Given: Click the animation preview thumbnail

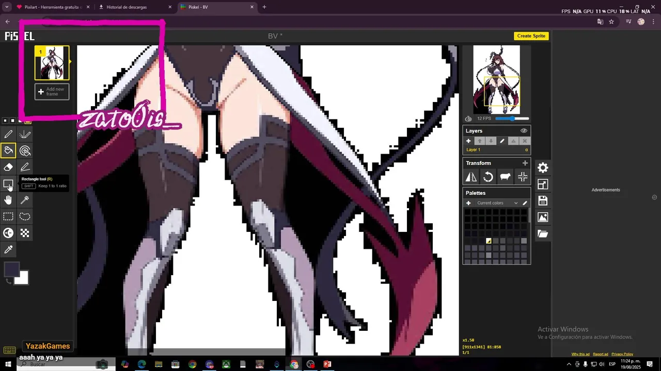Looking at the screenshot, I should [x=496, y=79].
